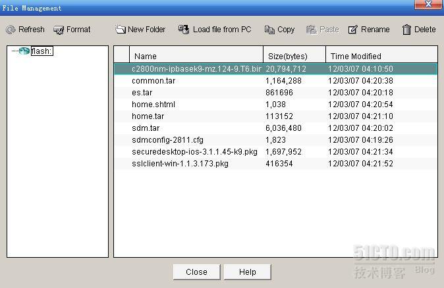The image size is (444, 288).
Task: Select securedesktop-ios-3.1.1.45-k9.pkg file
Action: 194,152
